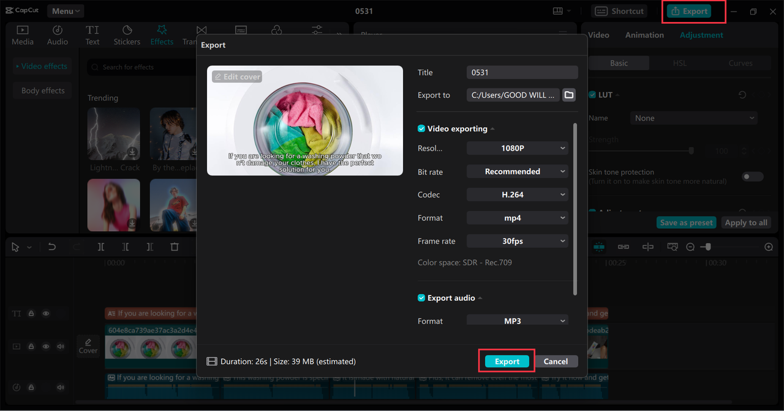Open the Menu dropdown
This screenshot has width=784, height=411.
click(x=66, y=11)
